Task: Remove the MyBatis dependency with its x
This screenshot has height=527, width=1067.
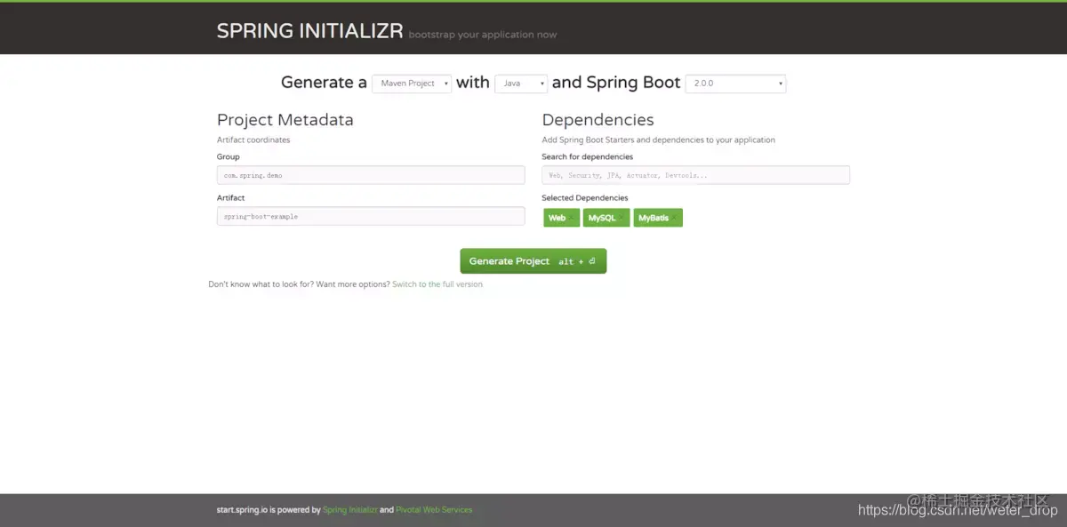Action: coord(674,218)
